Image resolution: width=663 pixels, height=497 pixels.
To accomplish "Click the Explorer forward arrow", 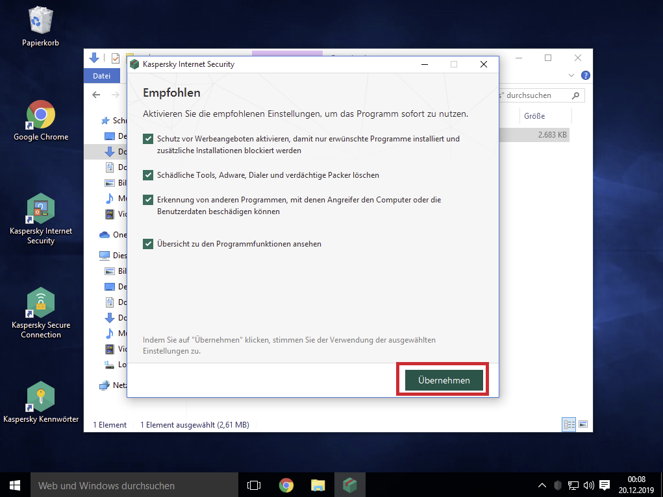I will click(x=115, y=95).
